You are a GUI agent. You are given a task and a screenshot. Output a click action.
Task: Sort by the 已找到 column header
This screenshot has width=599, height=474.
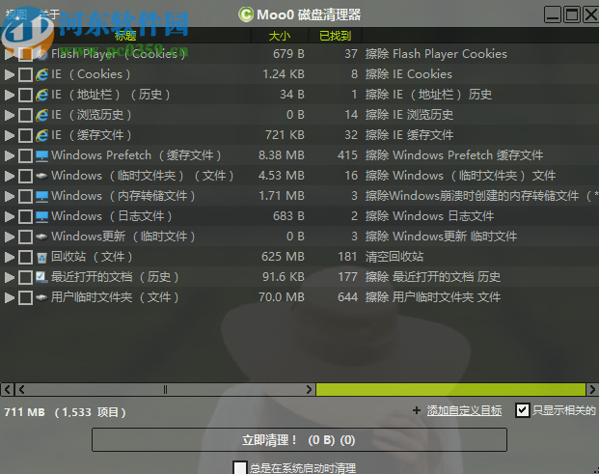click(335, 36)
